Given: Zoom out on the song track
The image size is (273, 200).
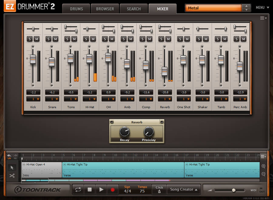Looking at the screenshot, I should pos(263,174).
